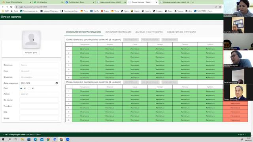The image size is (253, 142).
Task: Click Не желательно button for week 2
Action: click(x=150, y=82)
